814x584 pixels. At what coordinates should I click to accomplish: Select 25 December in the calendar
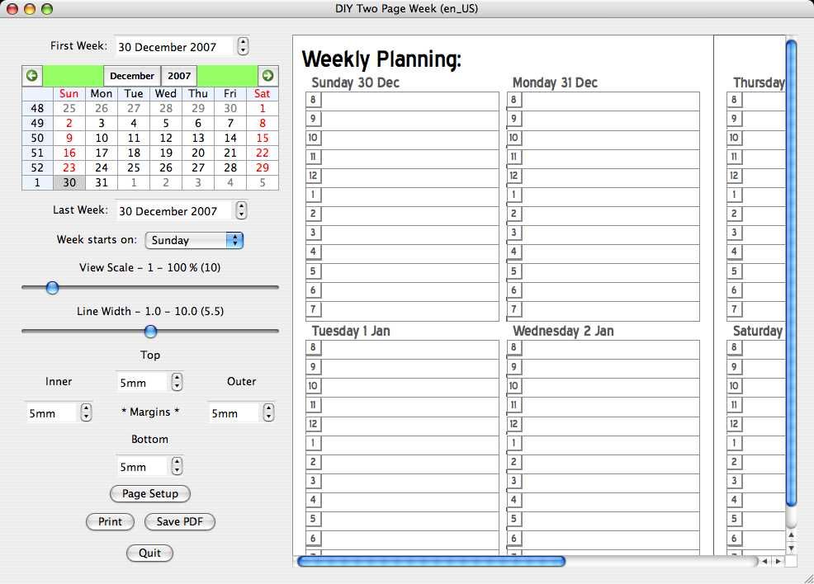point(134,167)
